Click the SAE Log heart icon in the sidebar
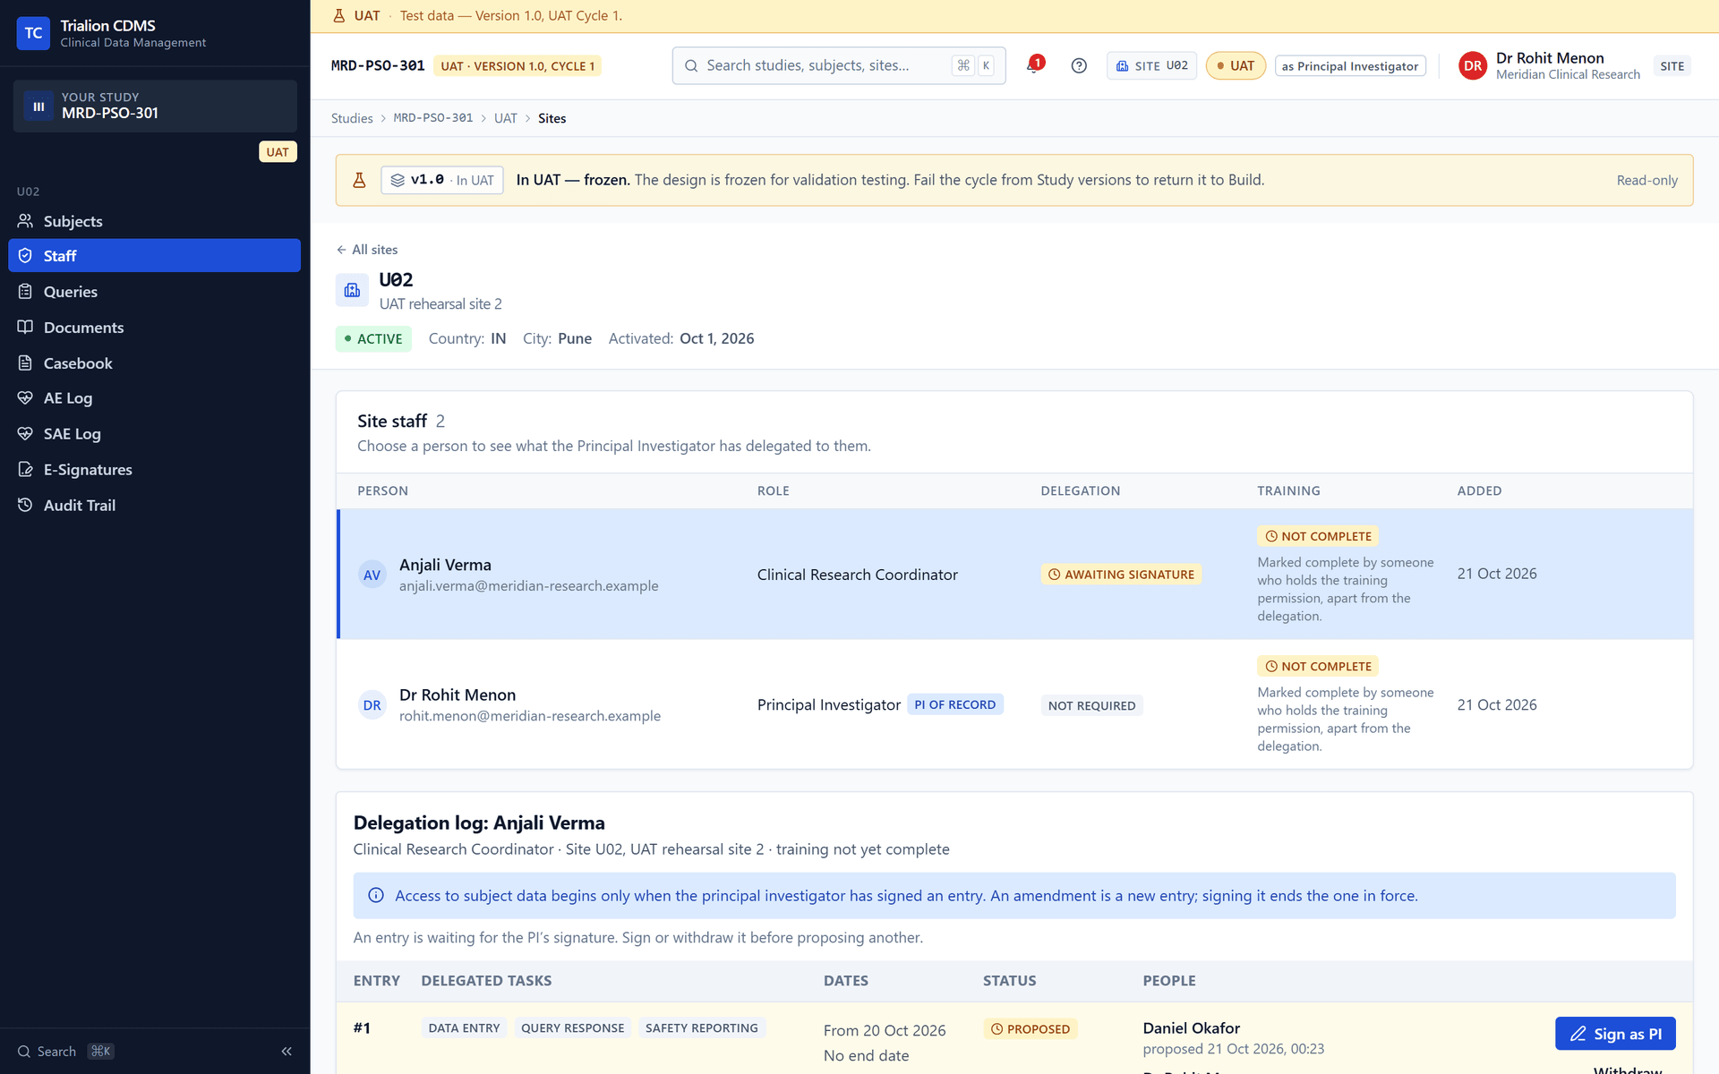Image resolution: width=1719 pixels, height=1074 pixels. [x=25, y=434]
